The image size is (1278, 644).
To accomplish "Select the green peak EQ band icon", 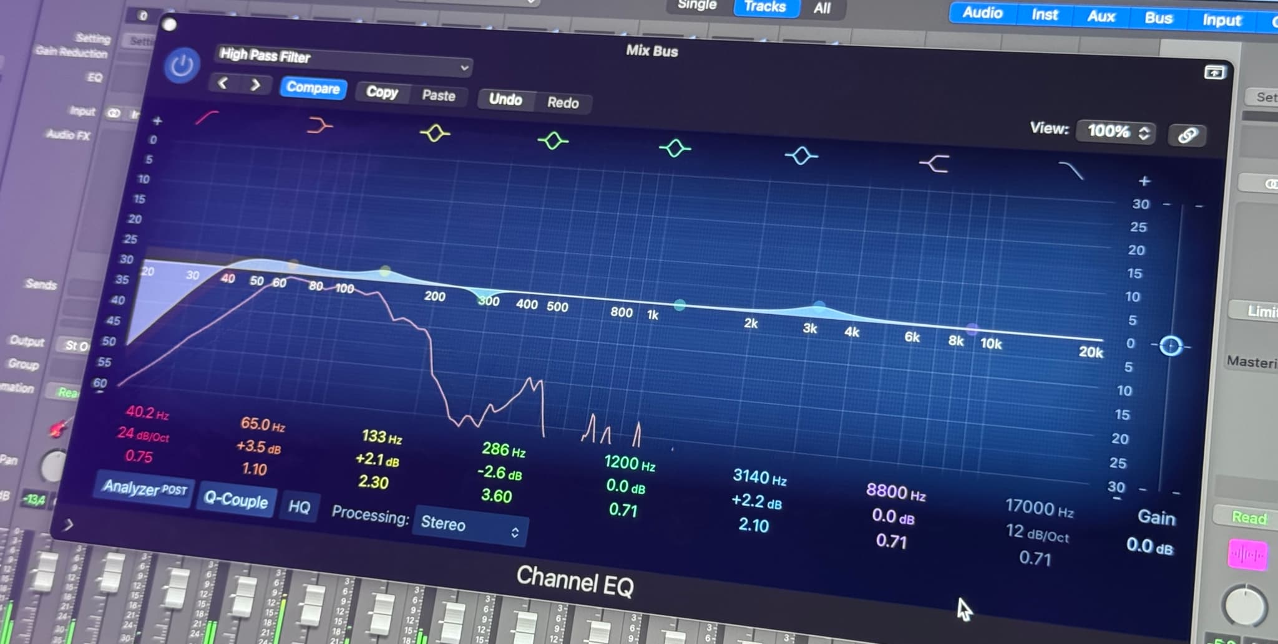I will point(552,141).
